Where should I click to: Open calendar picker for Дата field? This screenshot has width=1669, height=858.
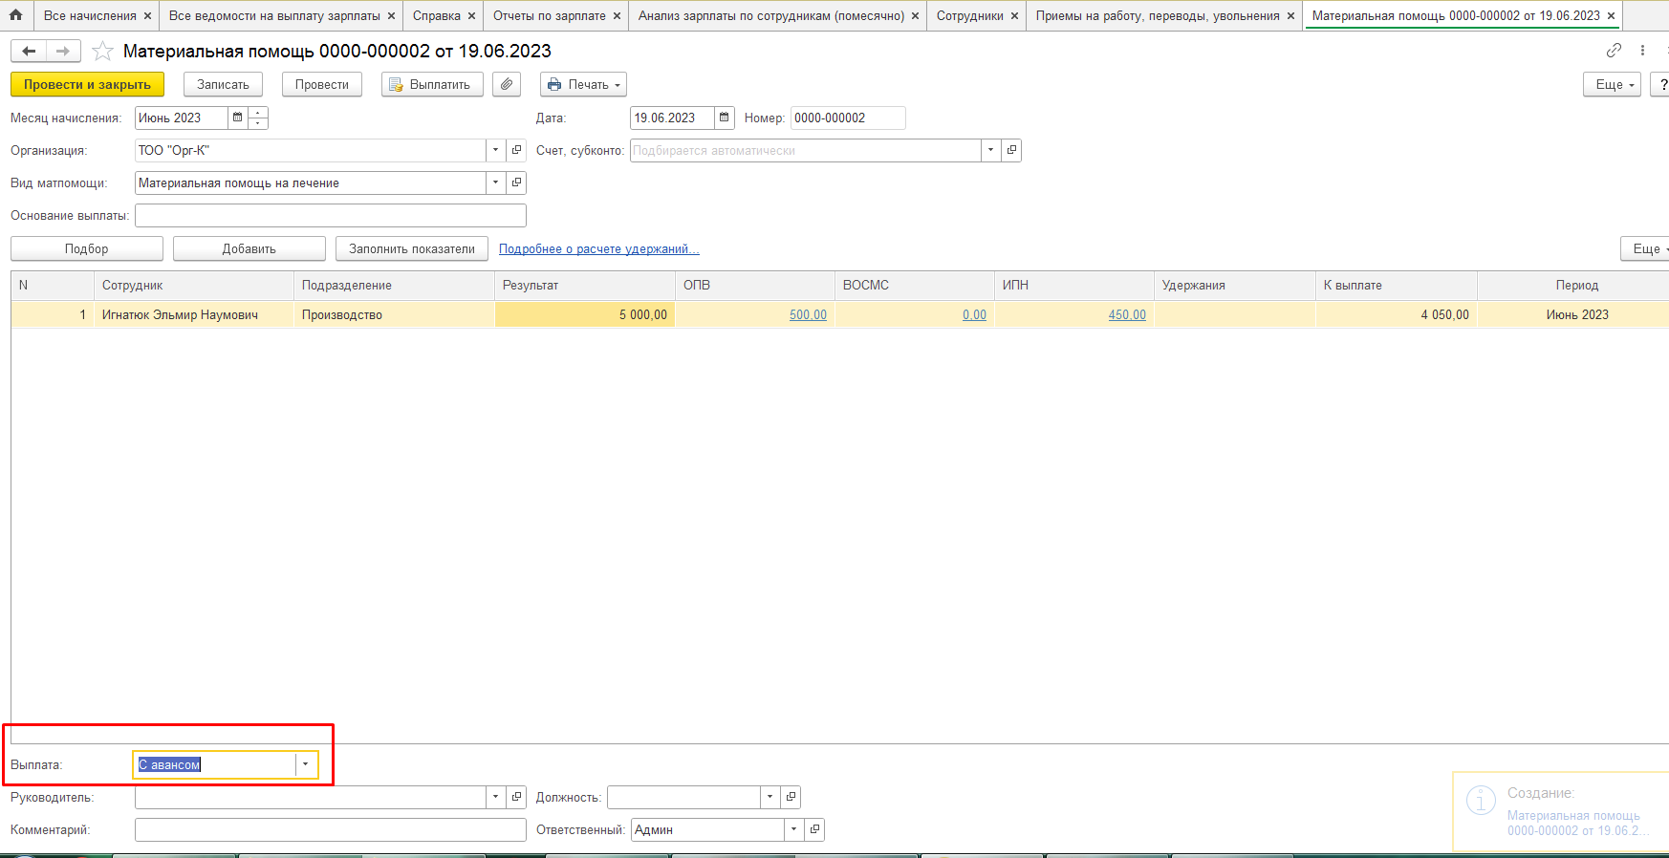(725, 118)
